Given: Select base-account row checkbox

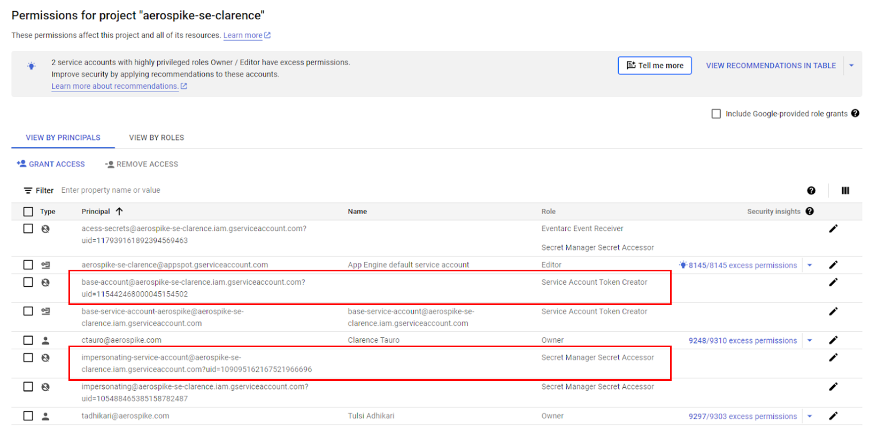Looking at the screenshot, I should click(28, 282).
